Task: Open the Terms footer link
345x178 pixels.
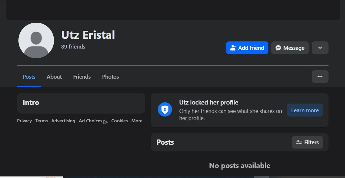Action: 41,121
